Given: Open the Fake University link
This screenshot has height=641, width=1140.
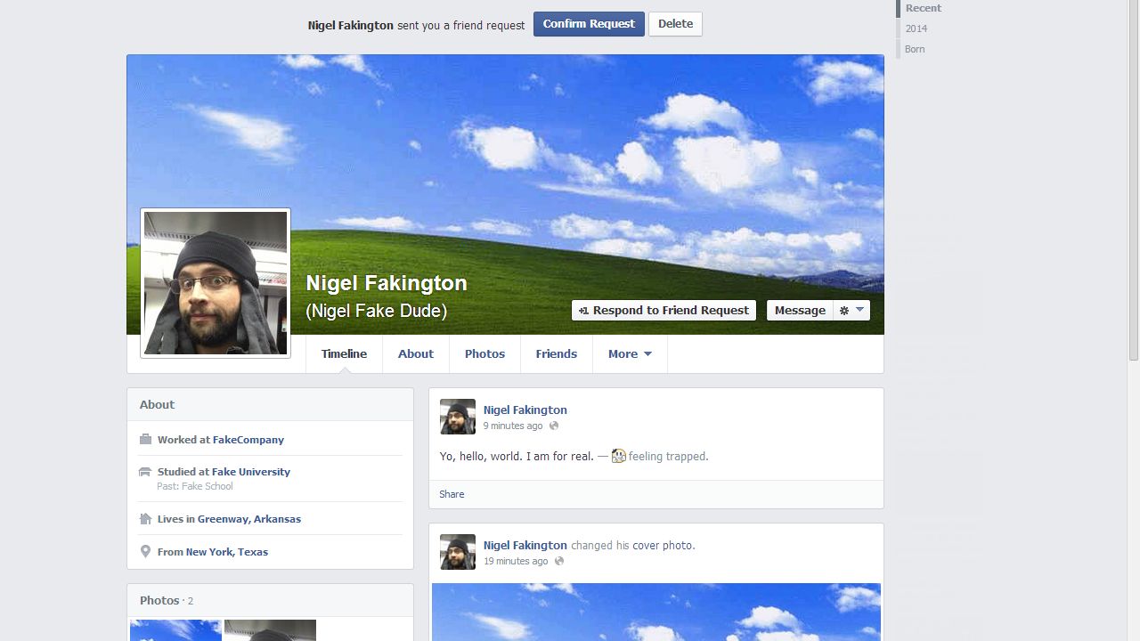Looking at the screenshot, I should click(251, 472).
